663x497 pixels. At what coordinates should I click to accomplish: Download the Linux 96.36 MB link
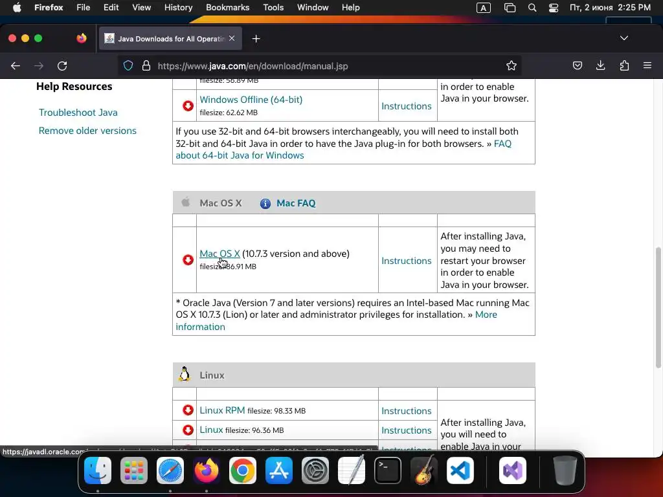(x=211, y=430)
